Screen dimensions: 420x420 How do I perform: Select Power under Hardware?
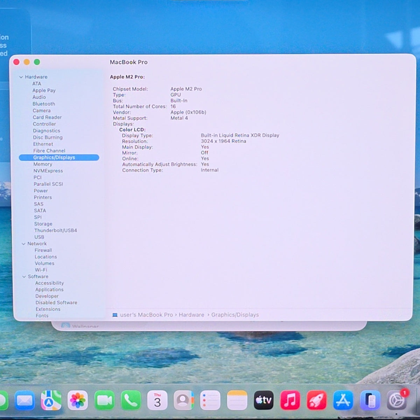click(41, 191)
